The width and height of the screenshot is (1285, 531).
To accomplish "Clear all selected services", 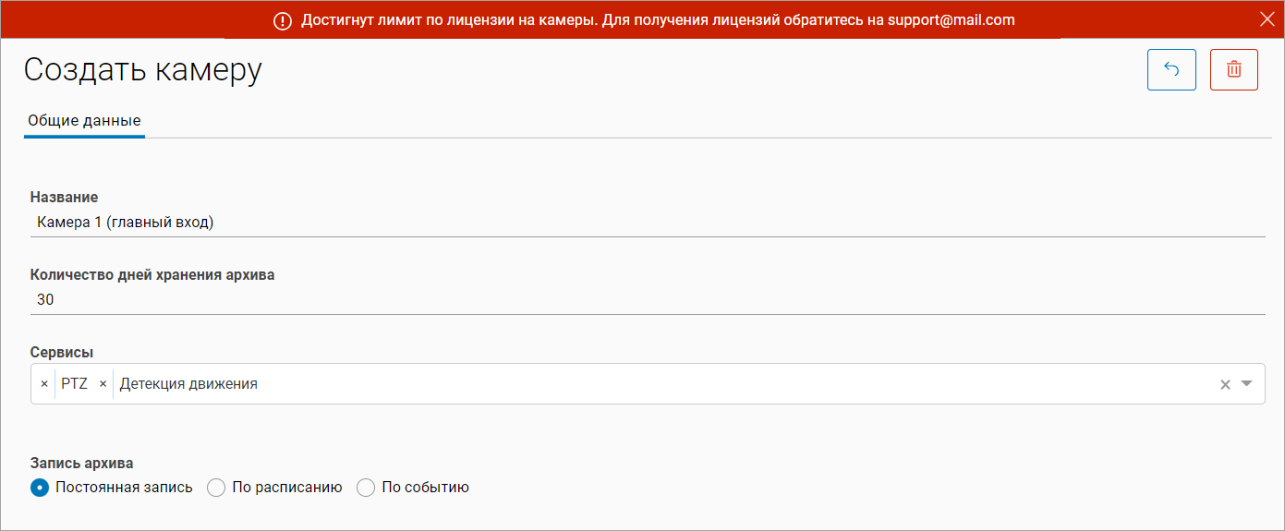I will [x=1225, y=384].
